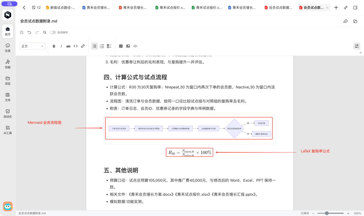
Task: Open the 项目 projects sidebar section
Action: pos(8,81)
